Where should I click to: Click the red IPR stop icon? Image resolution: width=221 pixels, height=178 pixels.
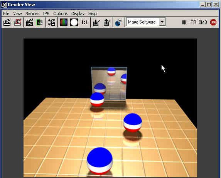[213, 22]
